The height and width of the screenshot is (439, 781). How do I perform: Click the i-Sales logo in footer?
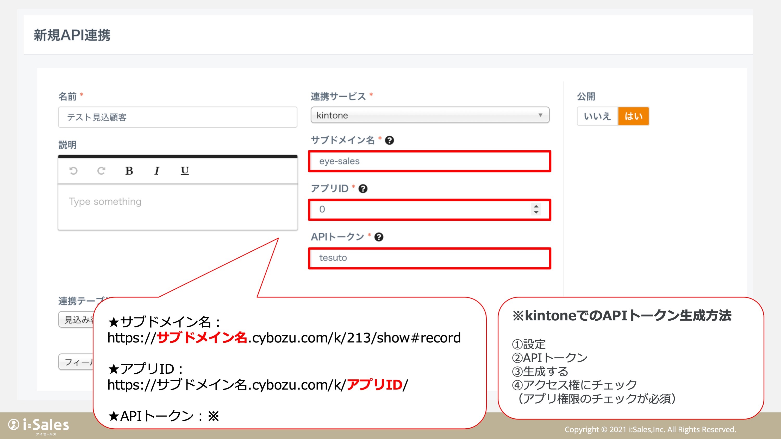pos(39,426)
